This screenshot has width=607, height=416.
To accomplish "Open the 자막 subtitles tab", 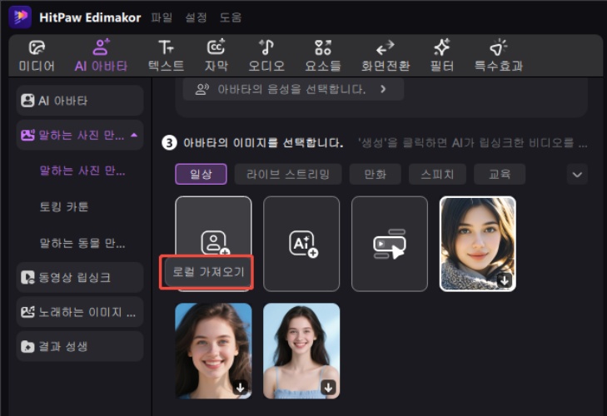I will click(216, 56).
